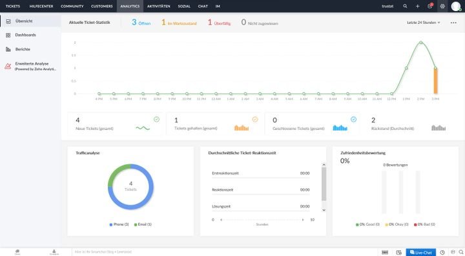Screen dimensions: 465x256
Task: Click the plus add icon in top bar
Action: (x=418, y=6)
